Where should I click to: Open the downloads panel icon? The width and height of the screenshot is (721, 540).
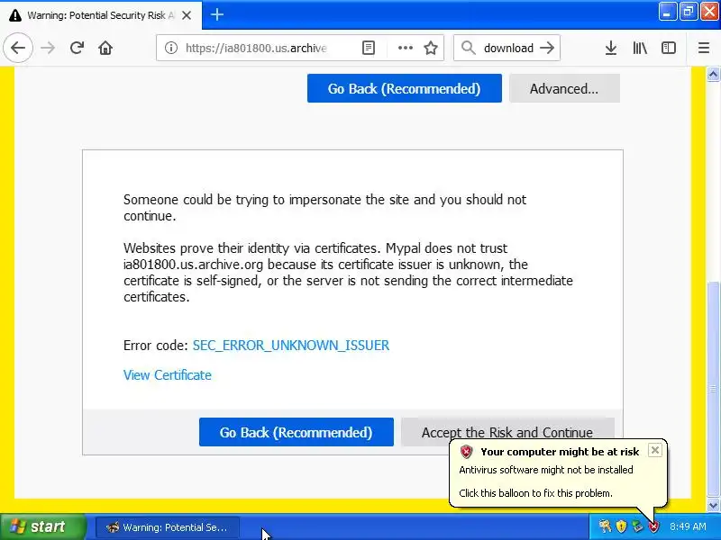[x=611, y=48]
